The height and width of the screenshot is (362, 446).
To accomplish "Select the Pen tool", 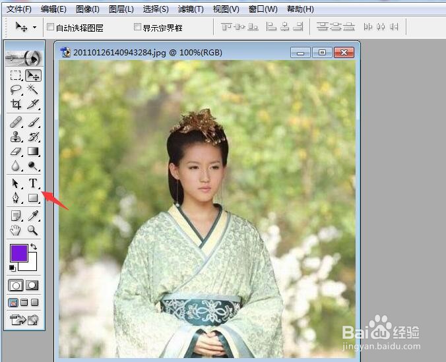I will 16,198.
